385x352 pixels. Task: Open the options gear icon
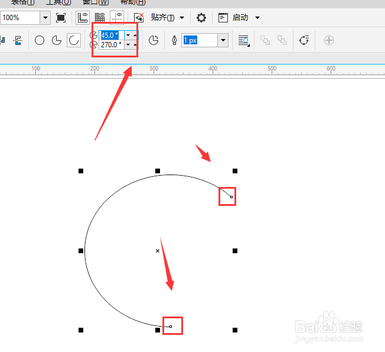[x=201, y=18]
